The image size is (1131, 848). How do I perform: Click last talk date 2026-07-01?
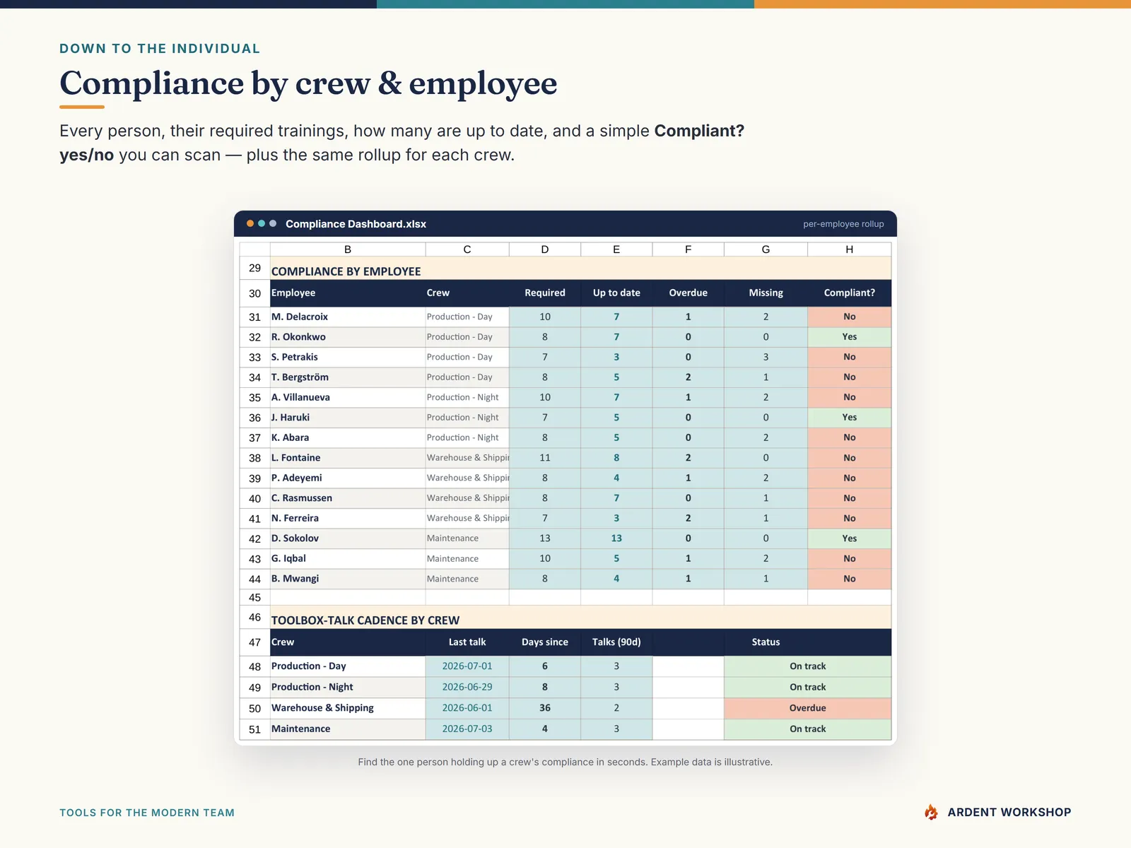tap(467, 666)
